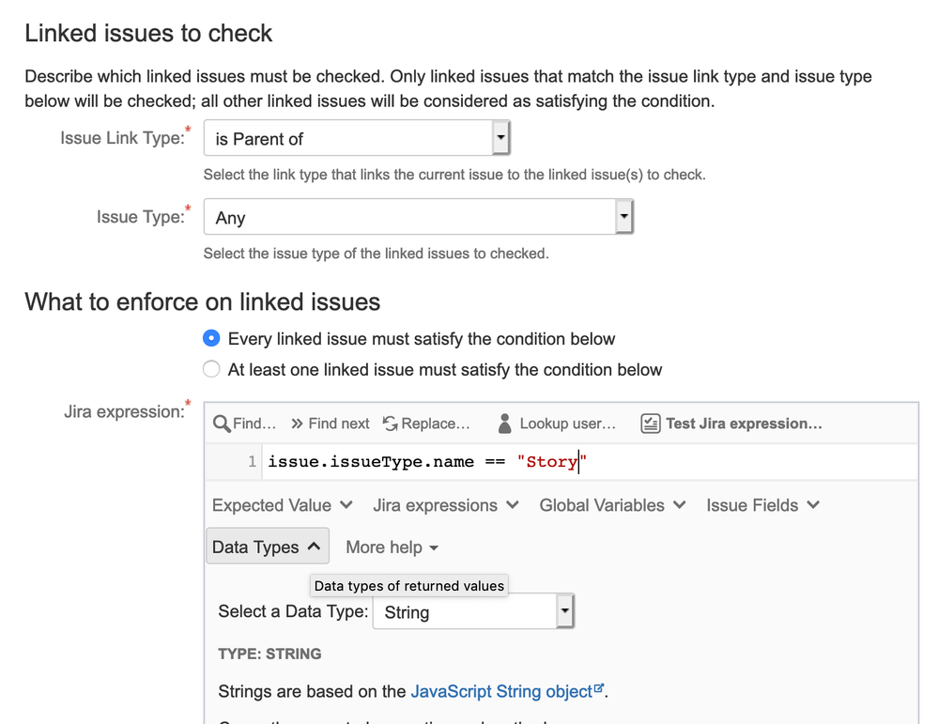
Task: Click What to enforce on linked issues heading
Action: click(x=202, y=301)
